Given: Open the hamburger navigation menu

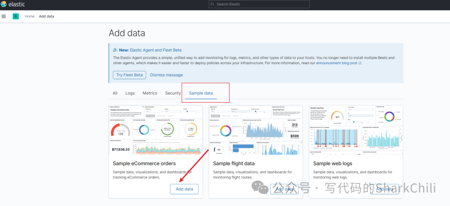Looking at the screenshot, I should point(4,16).
